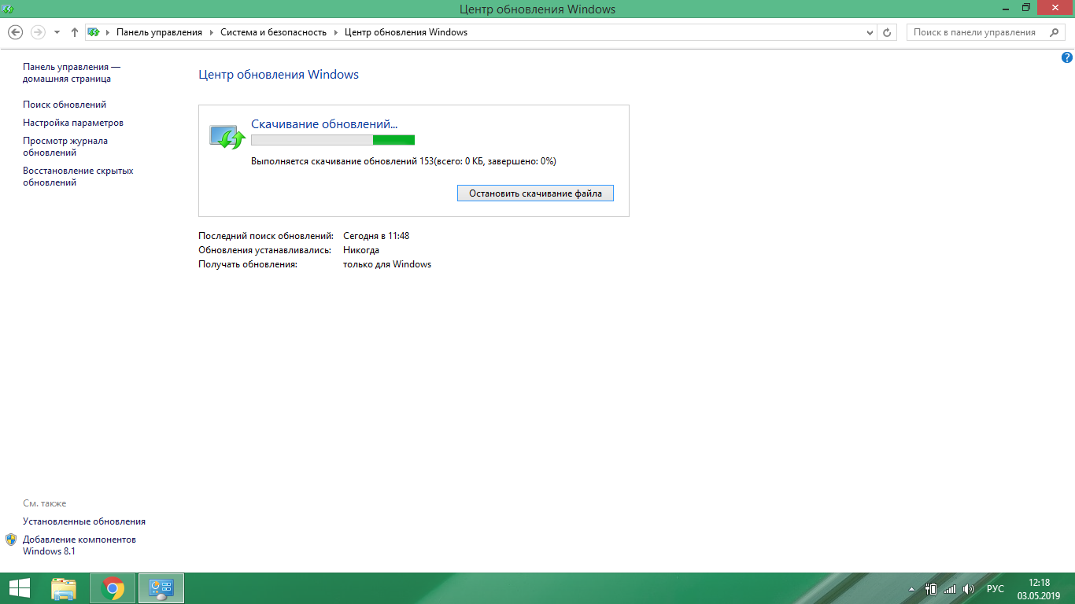Image resolution: width=1075 pixels, height=604 pixels.
Task: Click Control Panel taskbar icon
Action: [161, 588]
